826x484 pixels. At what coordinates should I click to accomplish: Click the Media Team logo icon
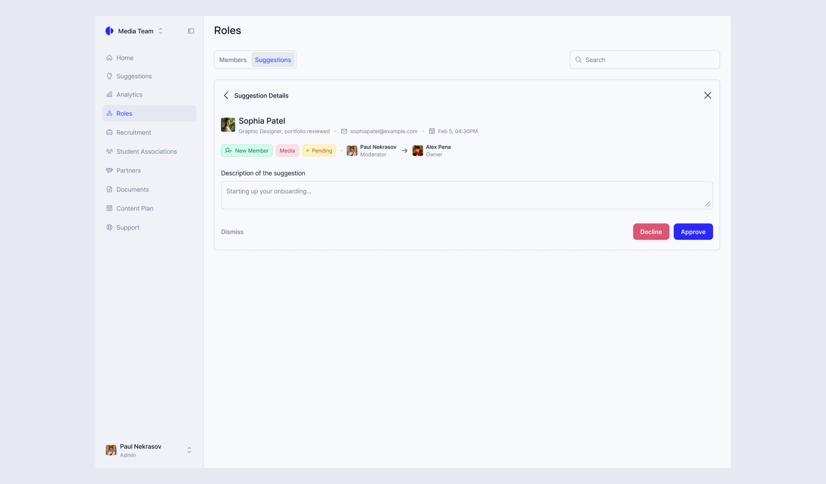click(109, 31)
